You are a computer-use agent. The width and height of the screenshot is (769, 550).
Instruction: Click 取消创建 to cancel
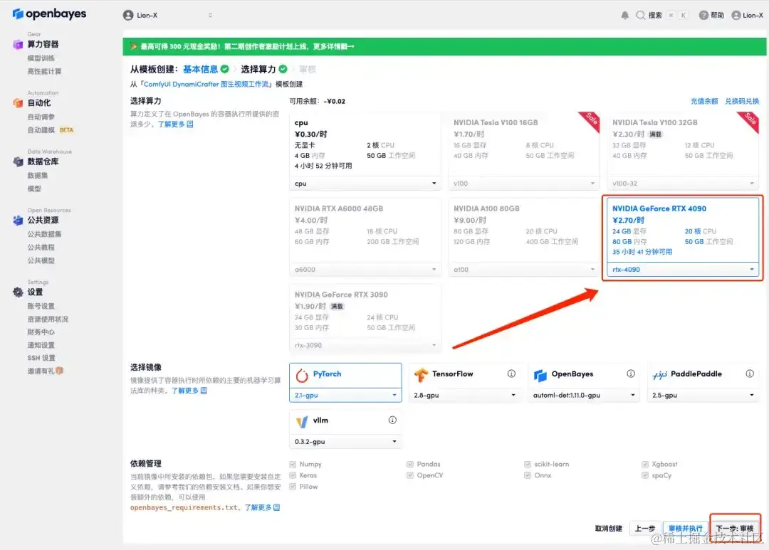(x=609, y=529)
